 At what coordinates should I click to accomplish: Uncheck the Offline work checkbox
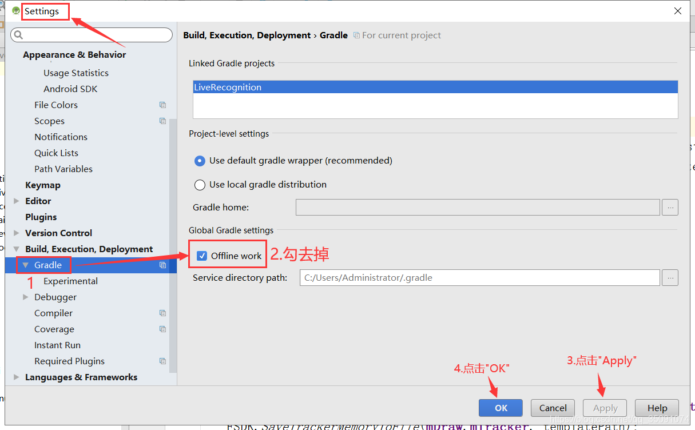(x=201, y=256)
